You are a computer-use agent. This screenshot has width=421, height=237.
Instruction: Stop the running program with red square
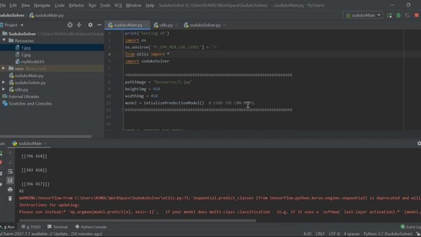tap(416, 15)
